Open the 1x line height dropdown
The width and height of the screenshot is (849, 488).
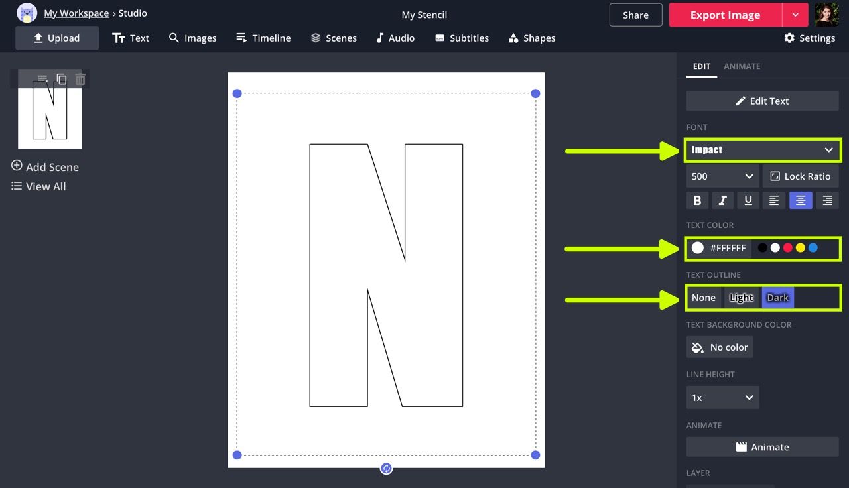722,398
